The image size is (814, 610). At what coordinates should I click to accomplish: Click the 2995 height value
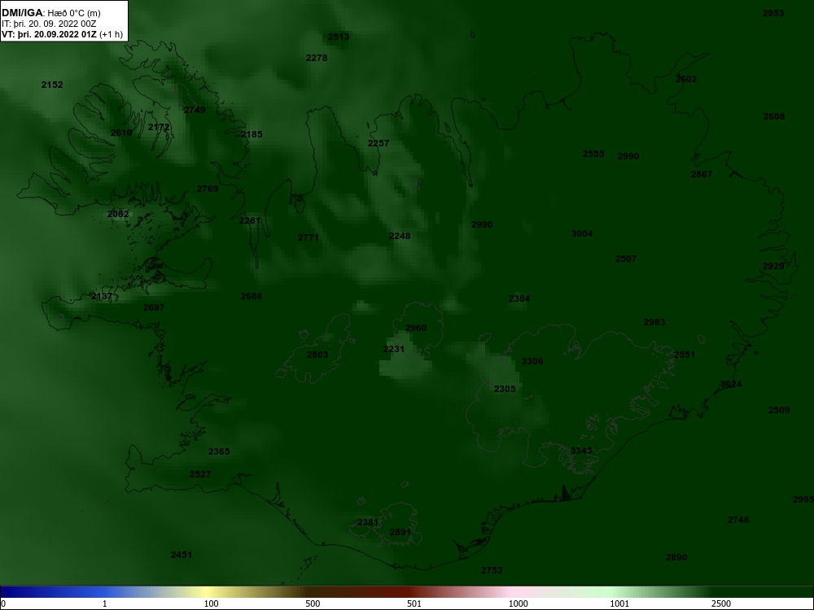click(x=803, y=499)
